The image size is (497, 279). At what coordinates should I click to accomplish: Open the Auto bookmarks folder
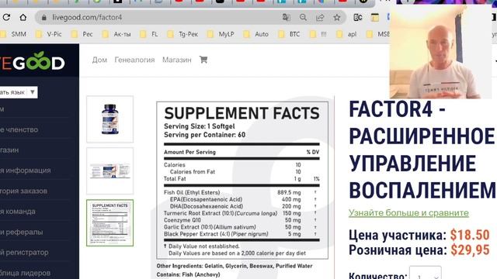pos(256,34)
